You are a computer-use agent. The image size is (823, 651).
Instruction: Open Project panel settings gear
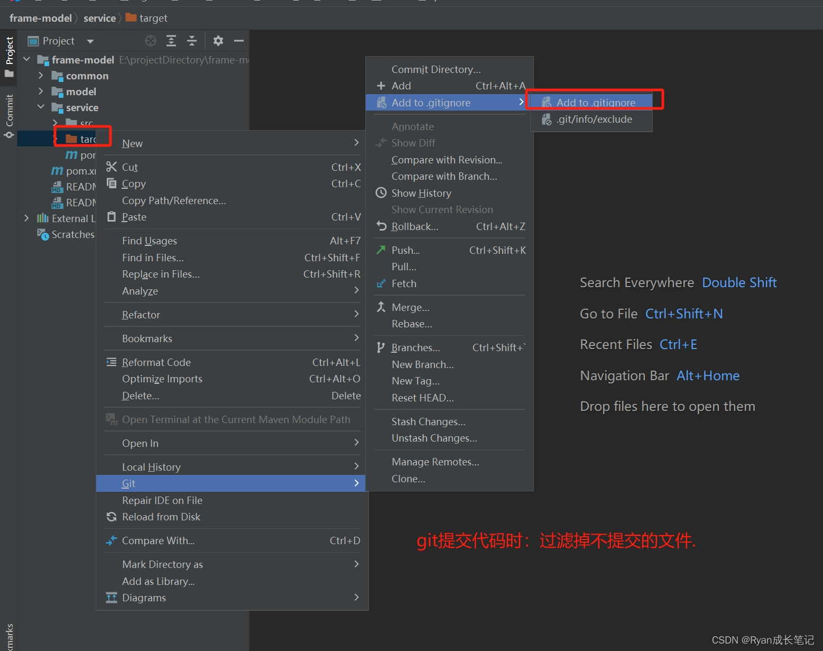coord(218,41)
